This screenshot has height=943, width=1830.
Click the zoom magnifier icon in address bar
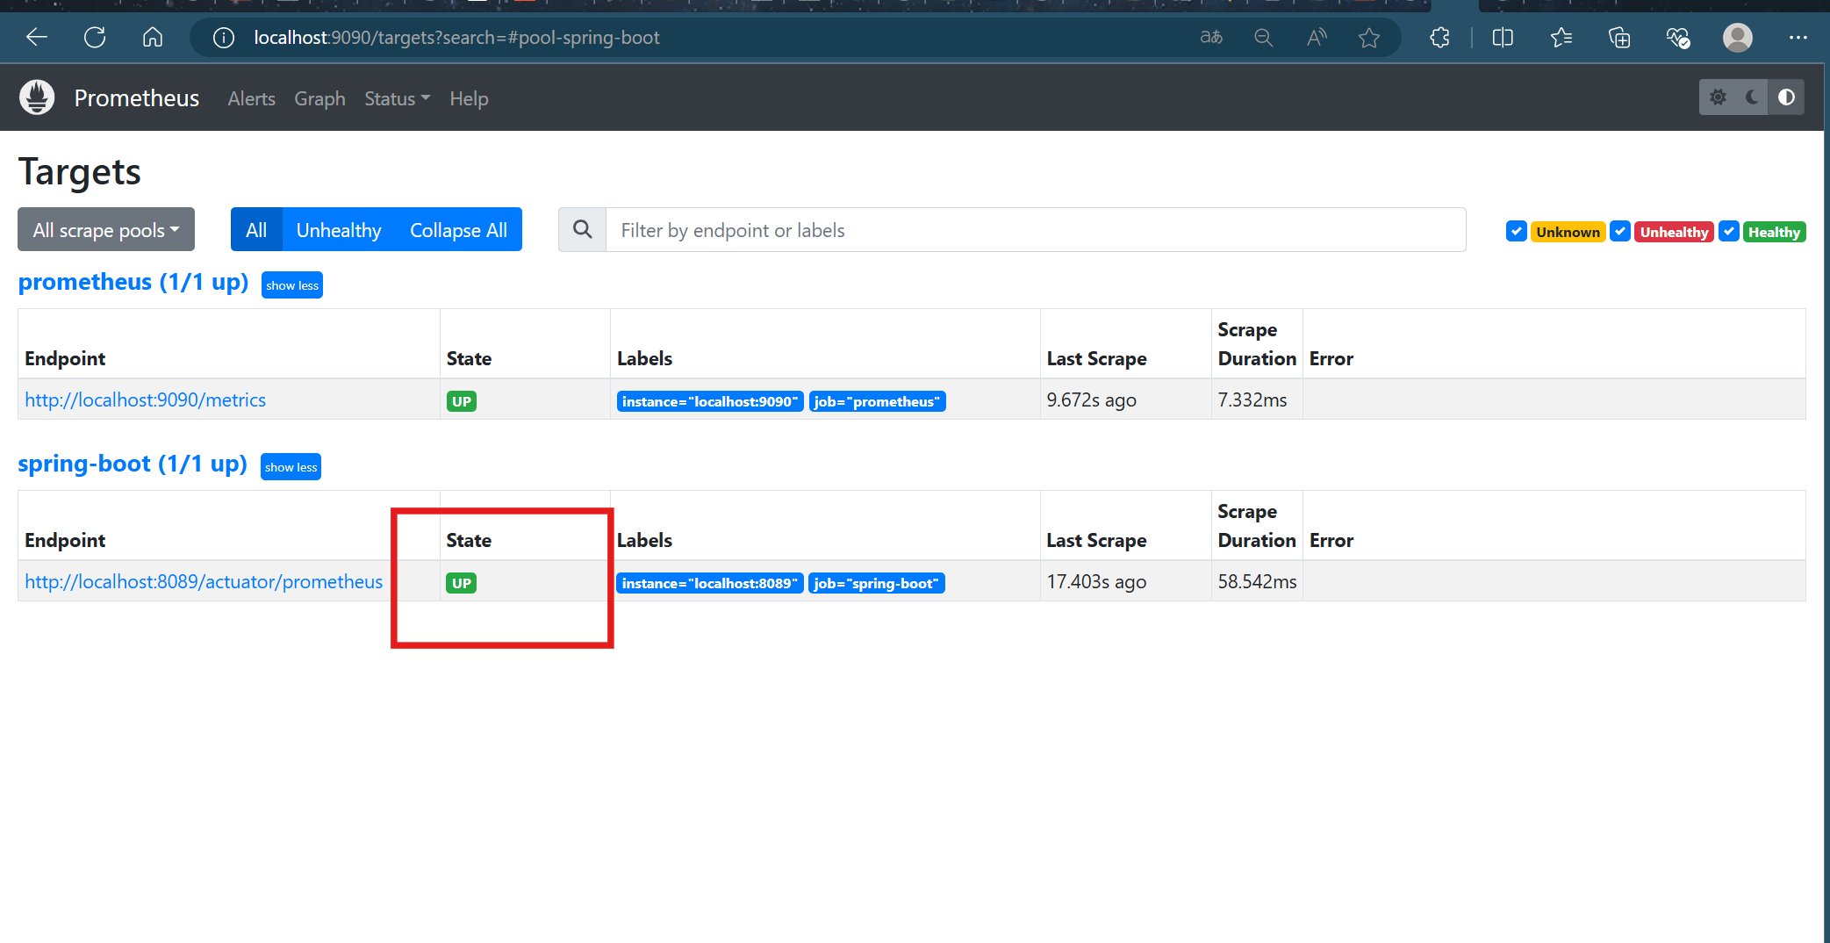click(1264, 37)
